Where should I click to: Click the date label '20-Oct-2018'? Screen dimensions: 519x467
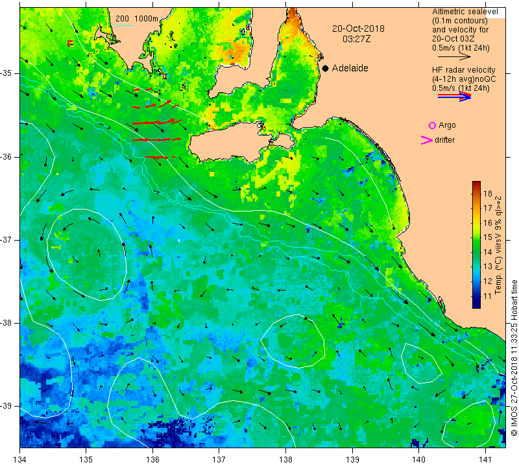358,29
